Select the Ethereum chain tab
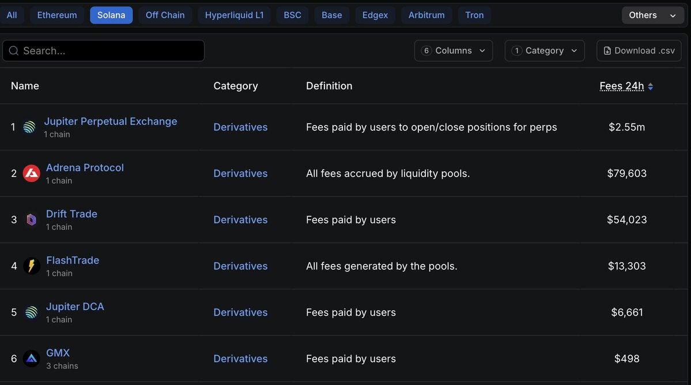 point(57,15)
